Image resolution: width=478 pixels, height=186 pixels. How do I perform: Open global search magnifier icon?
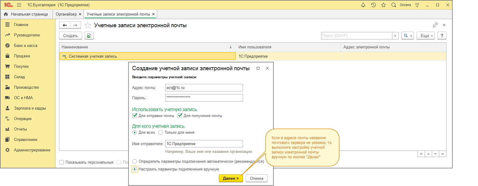point(394,5)
